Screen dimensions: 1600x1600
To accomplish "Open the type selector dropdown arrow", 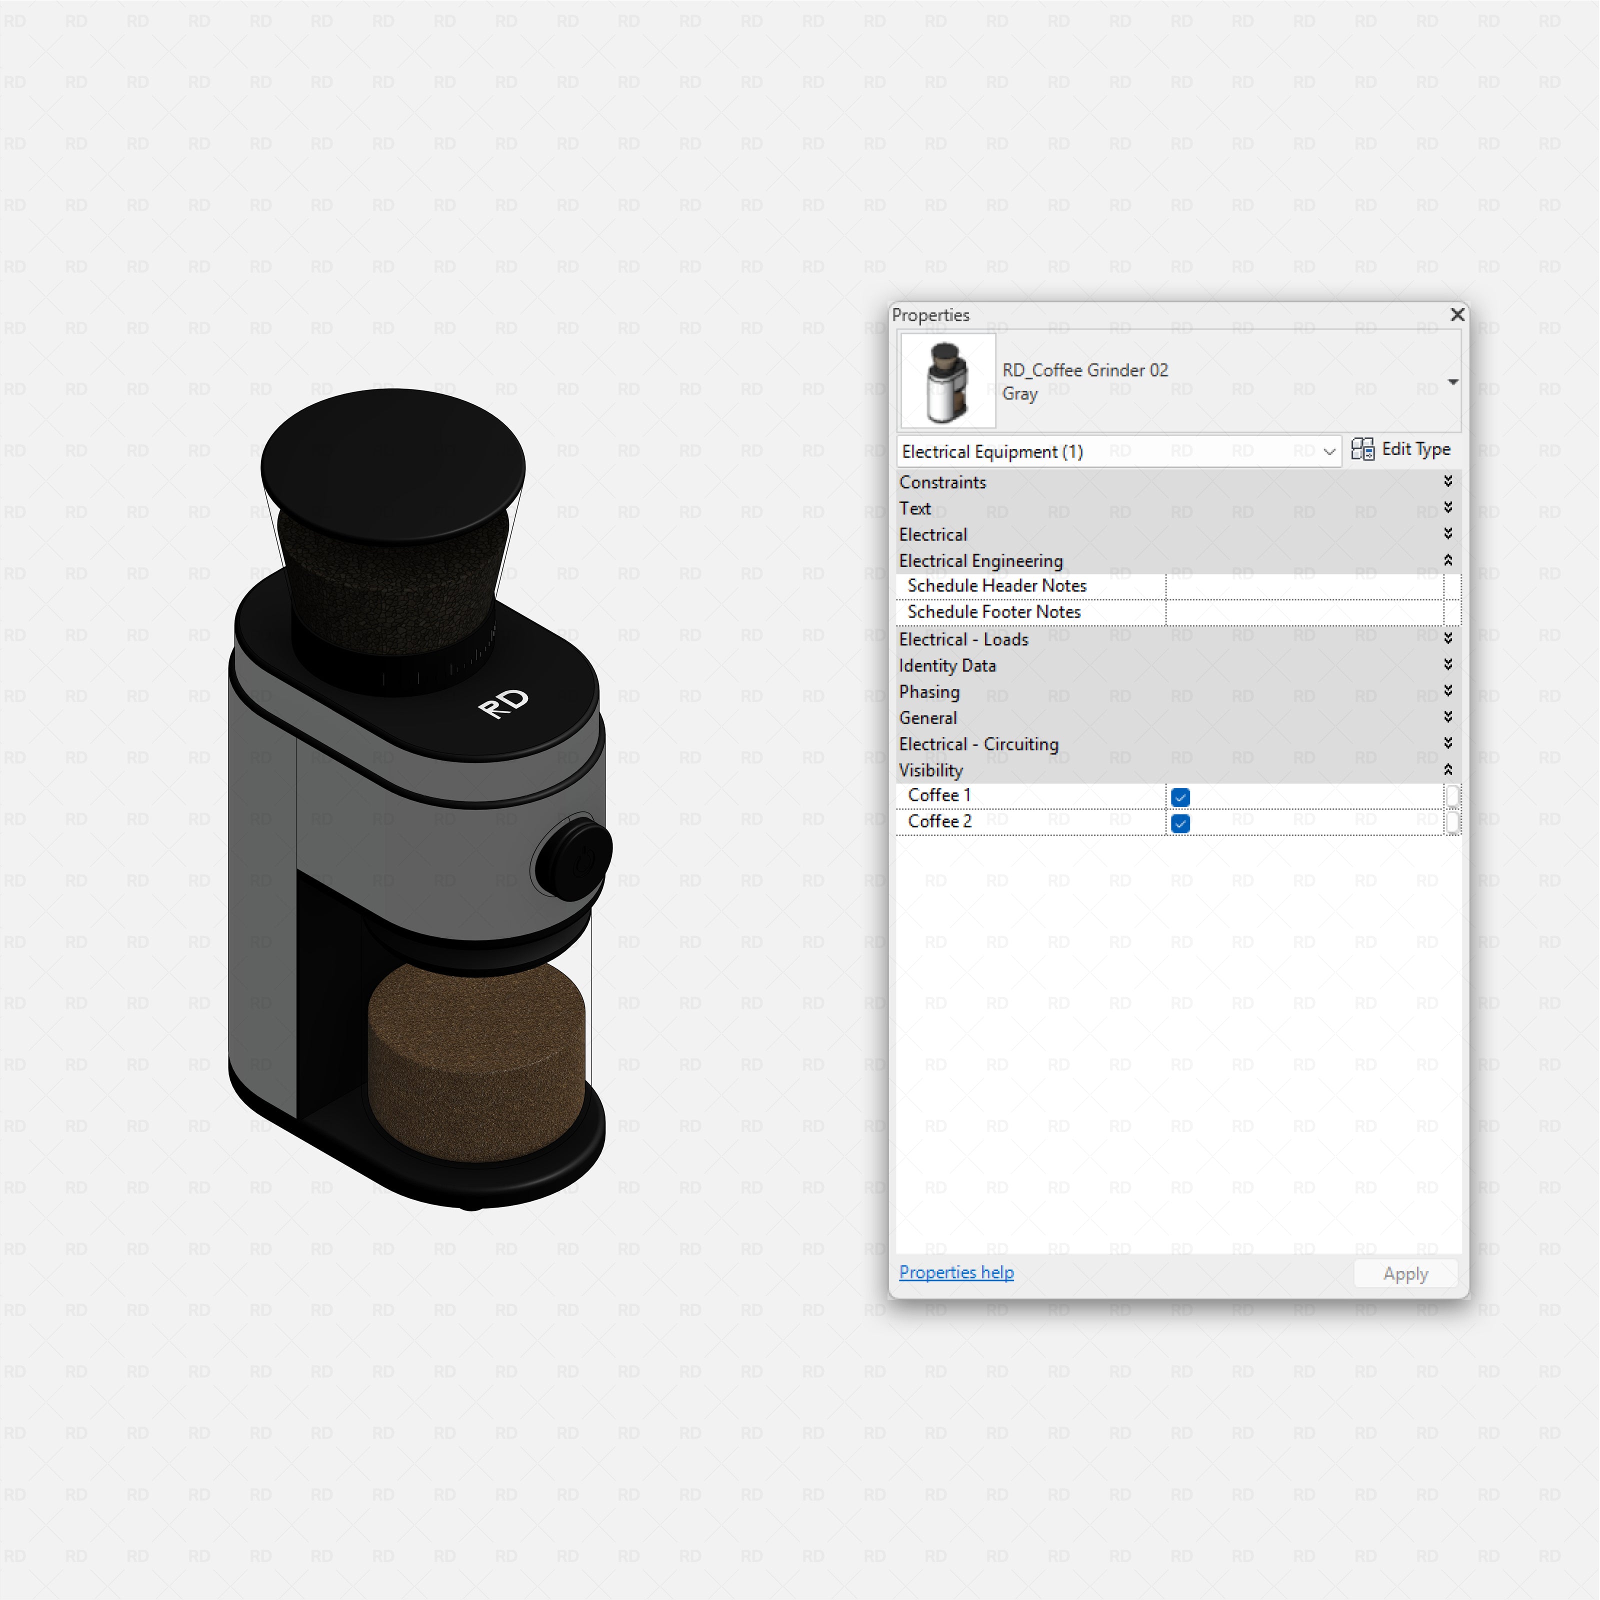I will coord(1453,382).
